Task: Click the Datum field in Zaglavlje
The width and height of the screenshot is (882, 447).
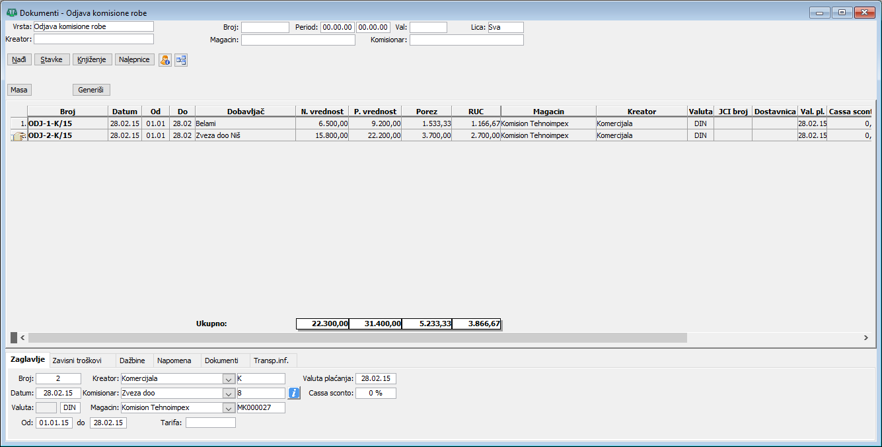Action: [58, 394]
